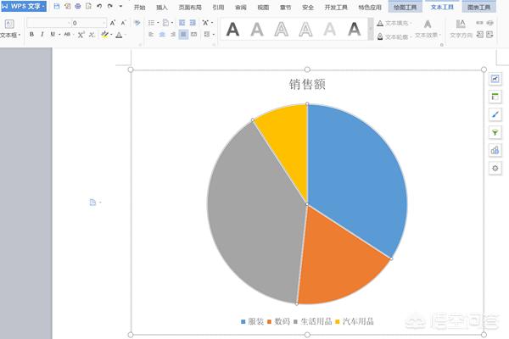Toggle AB strikethrough formatting
The height and width of the screenshot is (339, 509).
(67, 35)
